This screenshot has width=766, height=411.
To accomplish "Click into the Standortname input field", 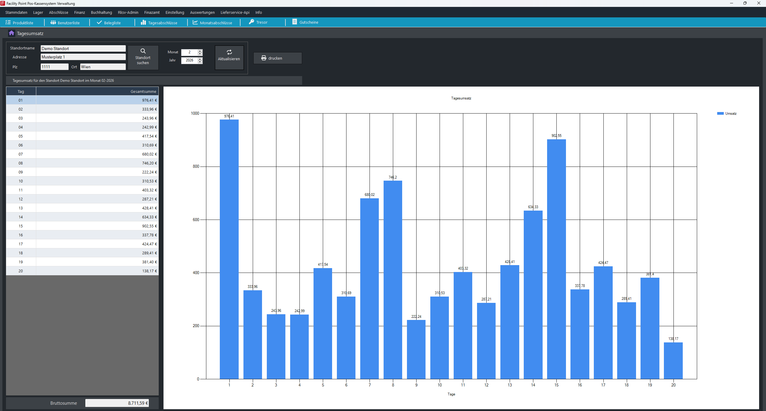I will tap(83, 49).
